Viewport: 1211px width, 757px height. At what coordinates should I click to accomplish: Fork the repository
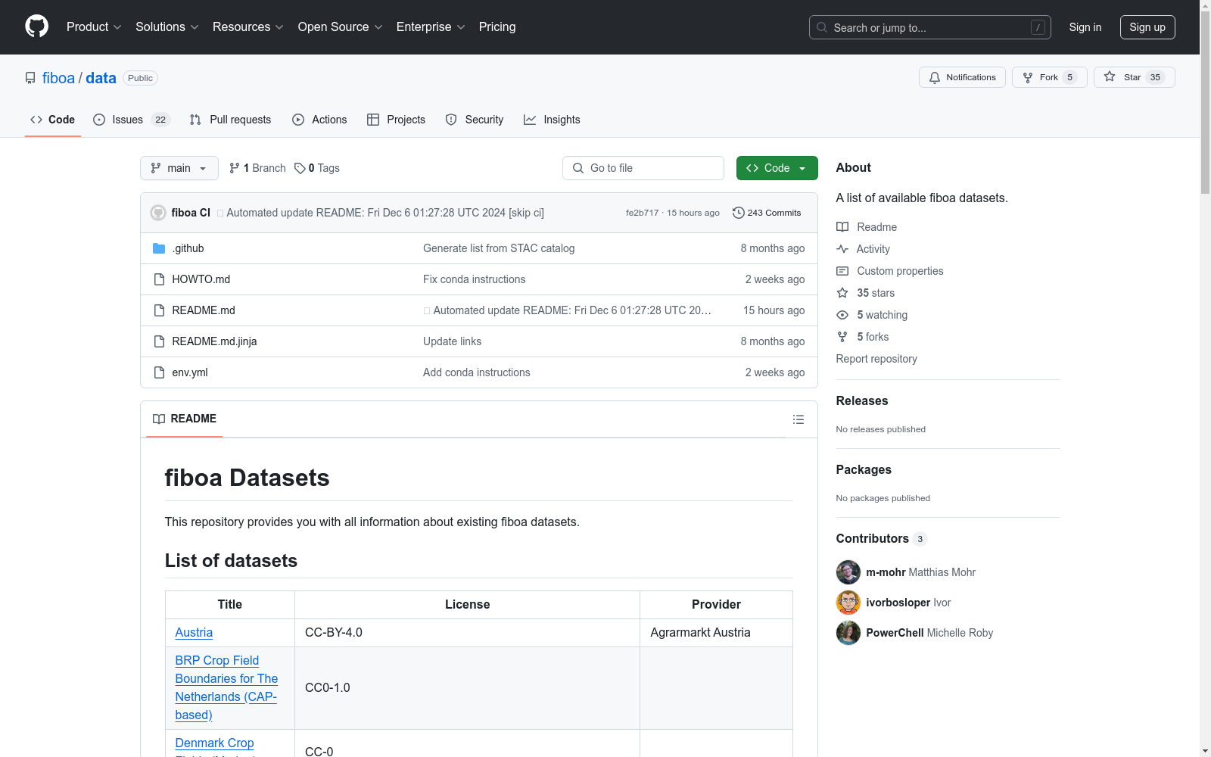pyautogui.click(x=1049, y=77)
